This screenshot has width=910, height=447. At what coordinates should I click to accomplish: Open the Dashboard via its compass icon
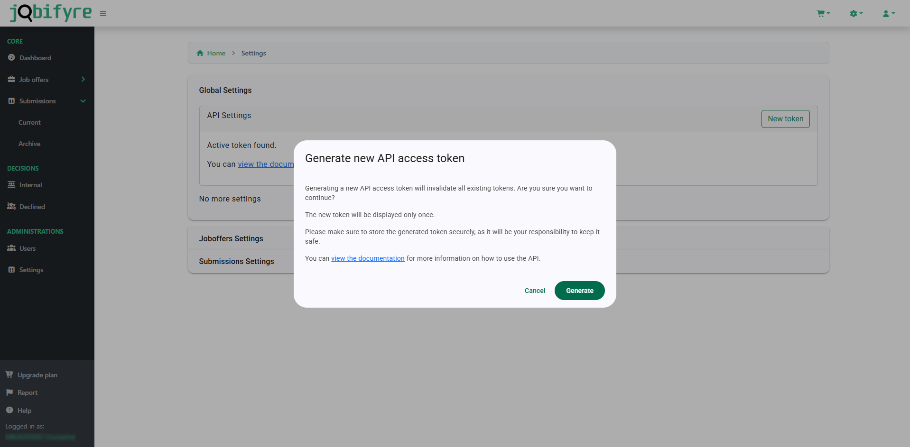11,58
